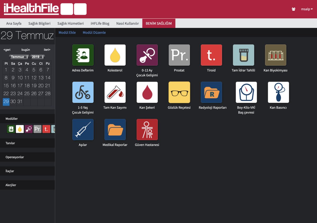Select day 10 in the calendar
317x223 pixels.
(20, 78)
